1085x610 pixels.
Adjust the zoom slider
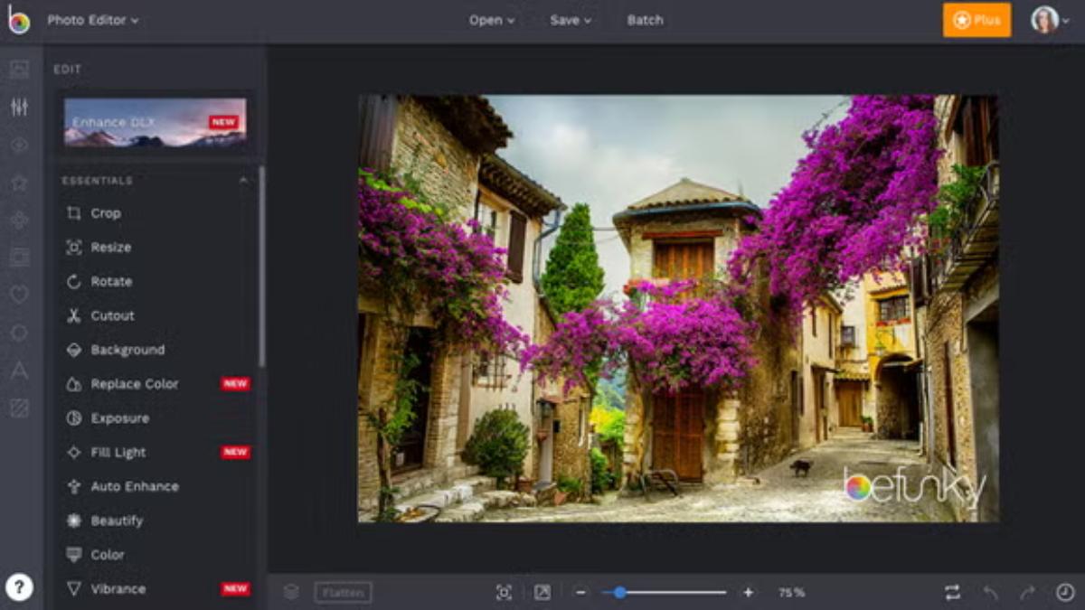coord(665,593)
